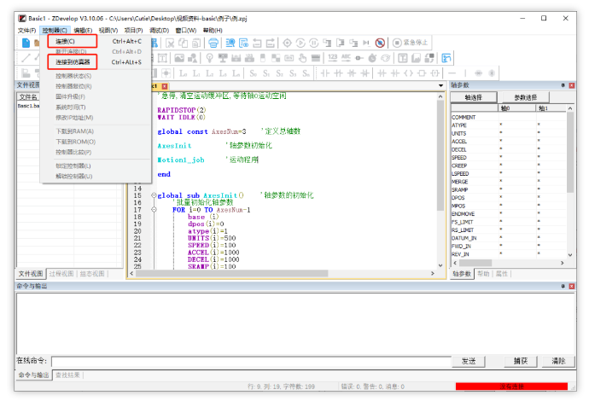
Task: Click the picture image toolbar icon
Action: click(x=179, y=58)
